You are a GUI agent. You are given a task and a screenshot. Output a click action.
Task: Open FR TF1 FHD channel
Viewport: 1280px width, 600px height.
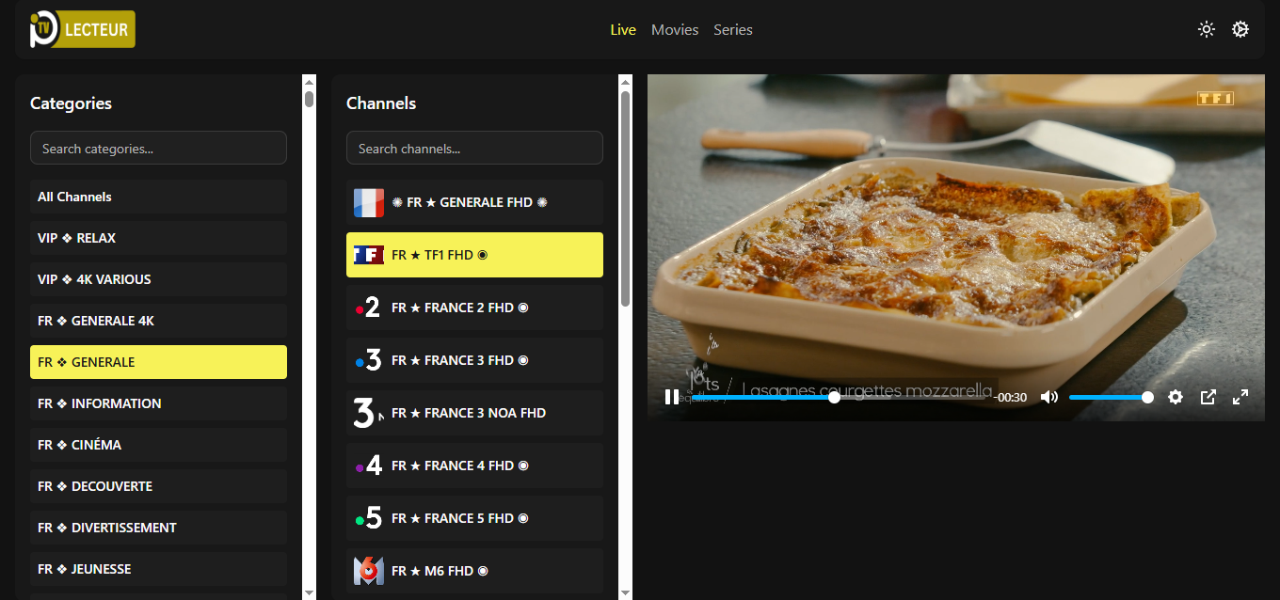474,254
